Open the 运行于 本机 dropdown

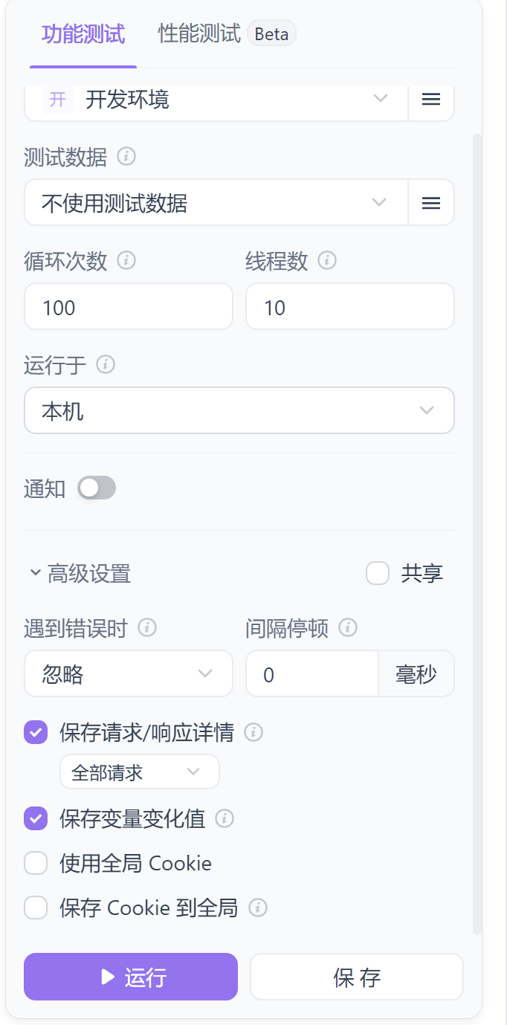pyautogui.click(x=239, y=410)
